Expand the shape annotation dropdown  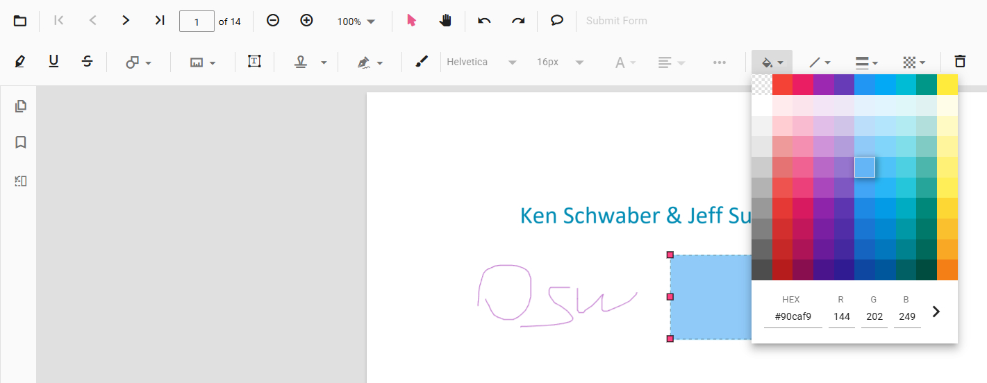coord(138,62)
